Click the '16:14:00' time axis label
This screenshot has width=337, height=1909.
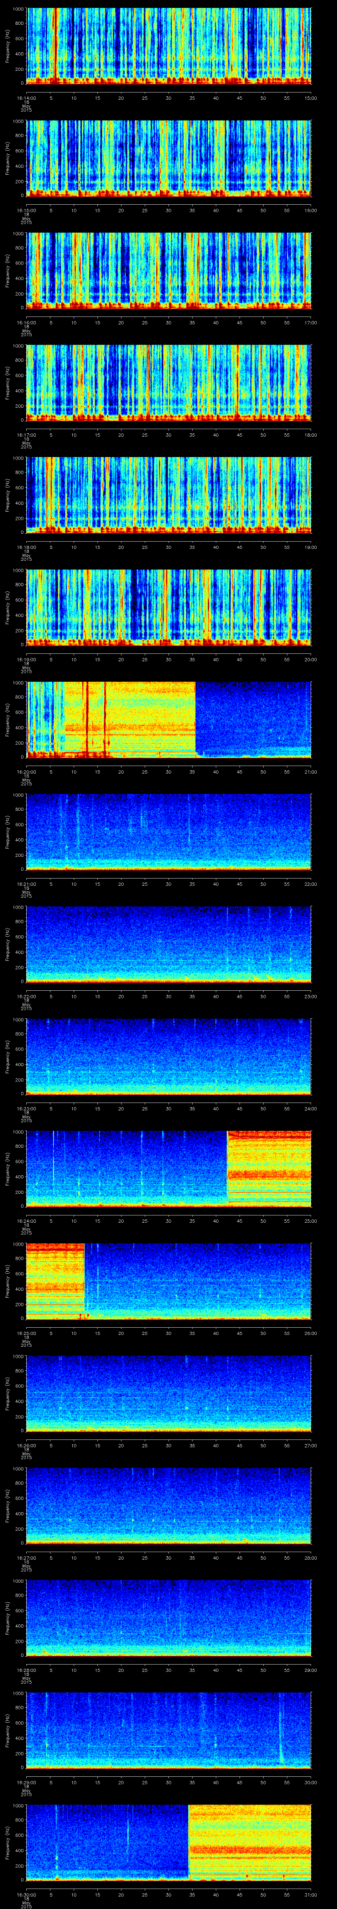coord(27,97)
